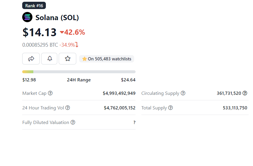Click the bell price alert button
This screenshot has height=166, width=253.
[x=50, y=59]
